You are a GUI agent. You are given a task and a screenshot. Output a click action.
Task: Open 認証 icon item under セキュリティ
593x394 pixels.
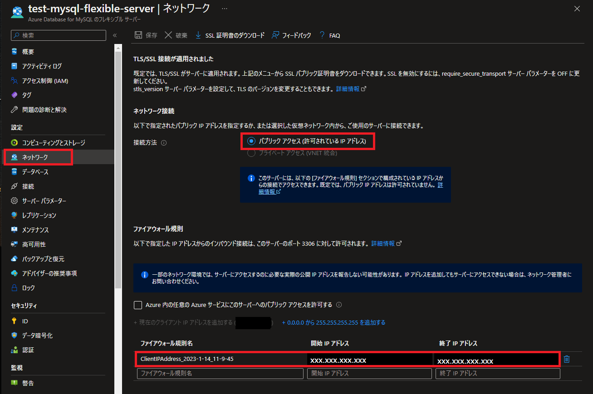(x=14, y=350)
